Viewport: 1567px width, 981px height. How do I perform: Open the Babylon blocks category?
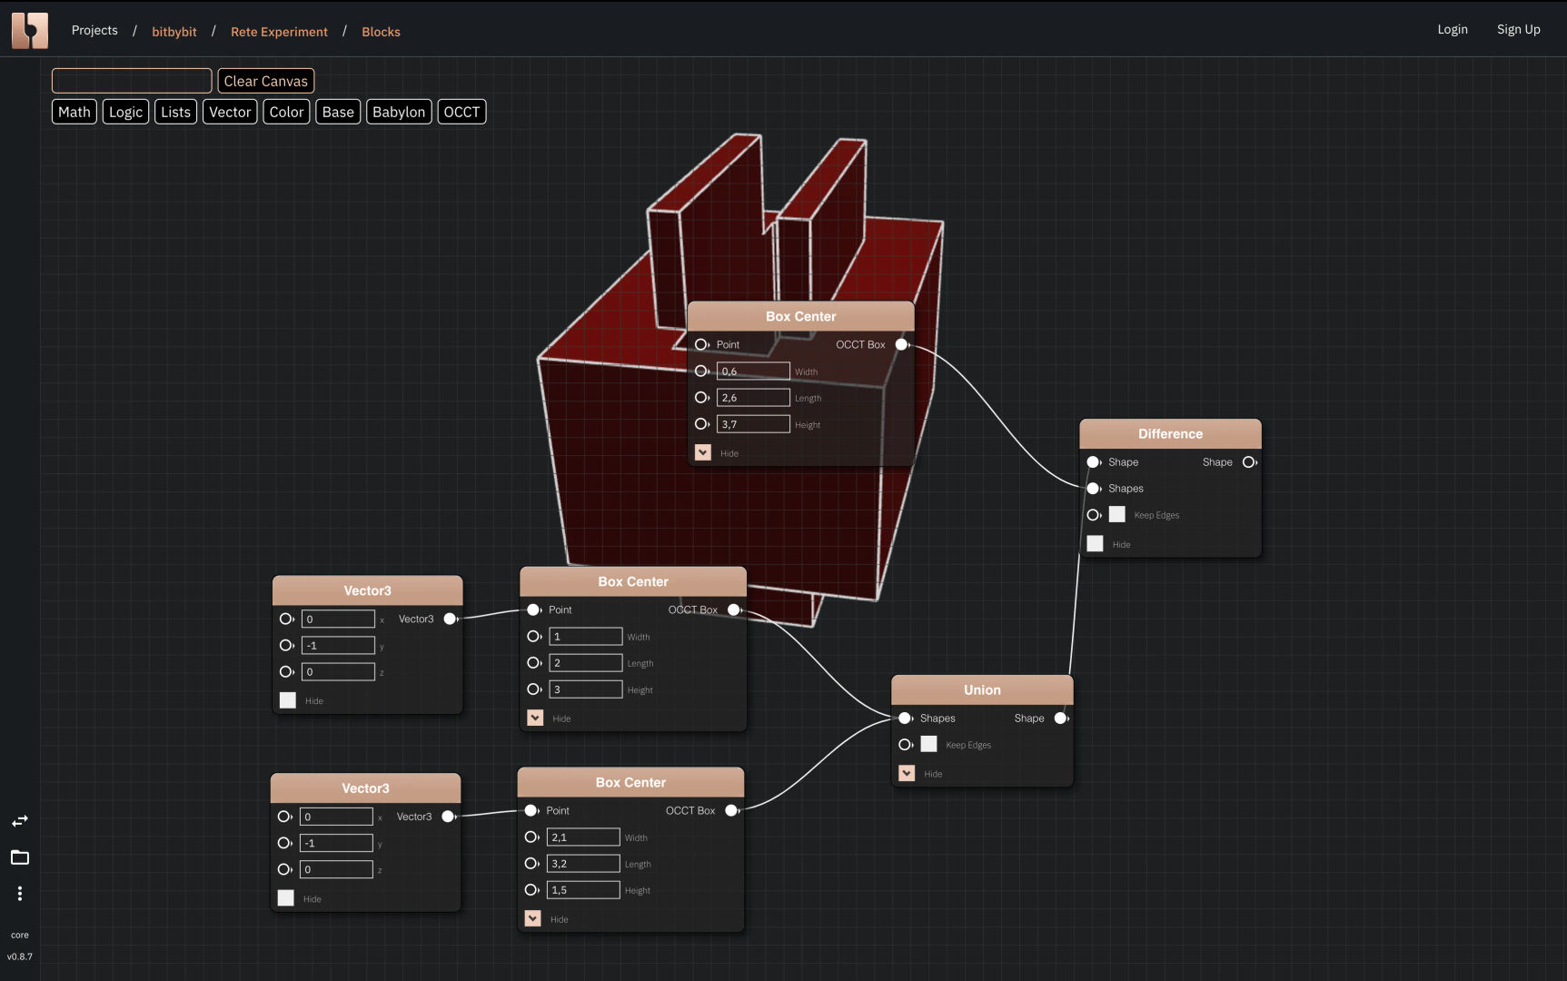(x=399, y=112)
